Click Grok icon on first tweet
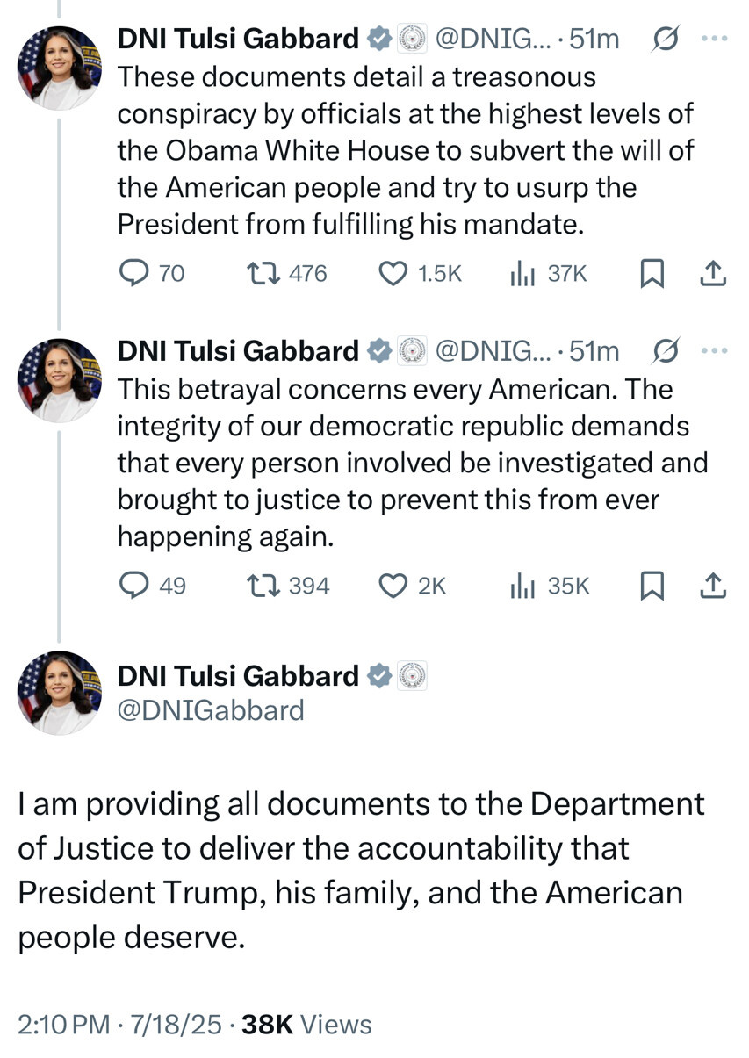The image size is (749, 1058). [665, 39]
